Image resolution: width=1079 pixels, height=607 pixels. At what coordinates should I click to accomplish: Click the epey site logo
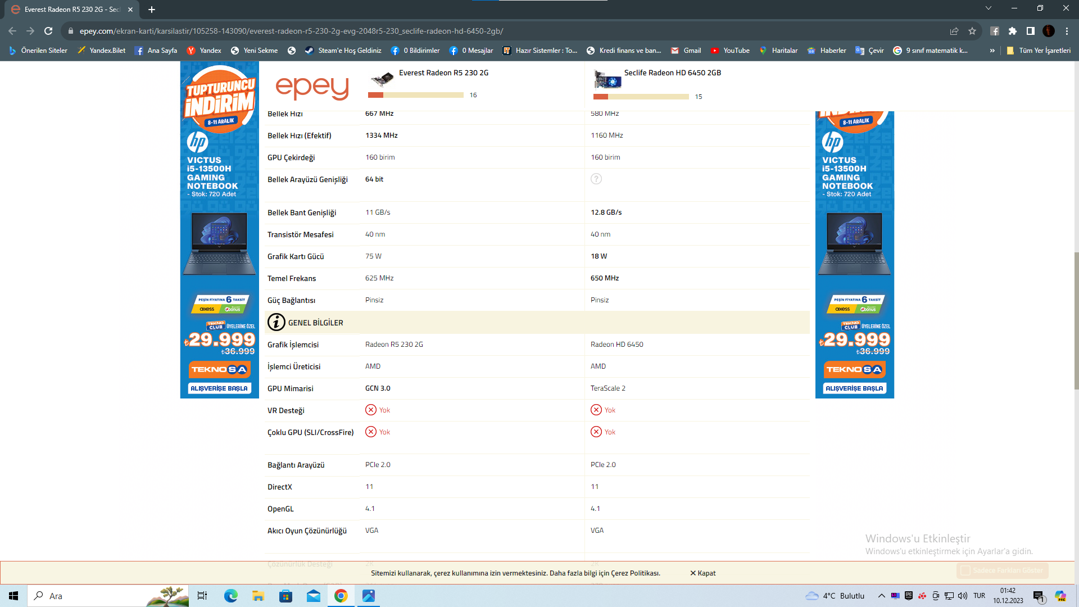[312, 87]
